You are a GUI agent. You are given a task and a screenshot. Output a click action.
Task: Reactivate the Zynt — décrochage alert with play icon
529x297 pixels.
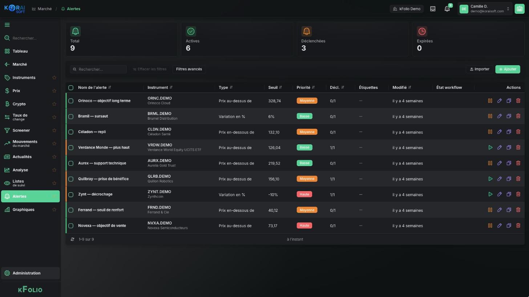tap(490, 194)
